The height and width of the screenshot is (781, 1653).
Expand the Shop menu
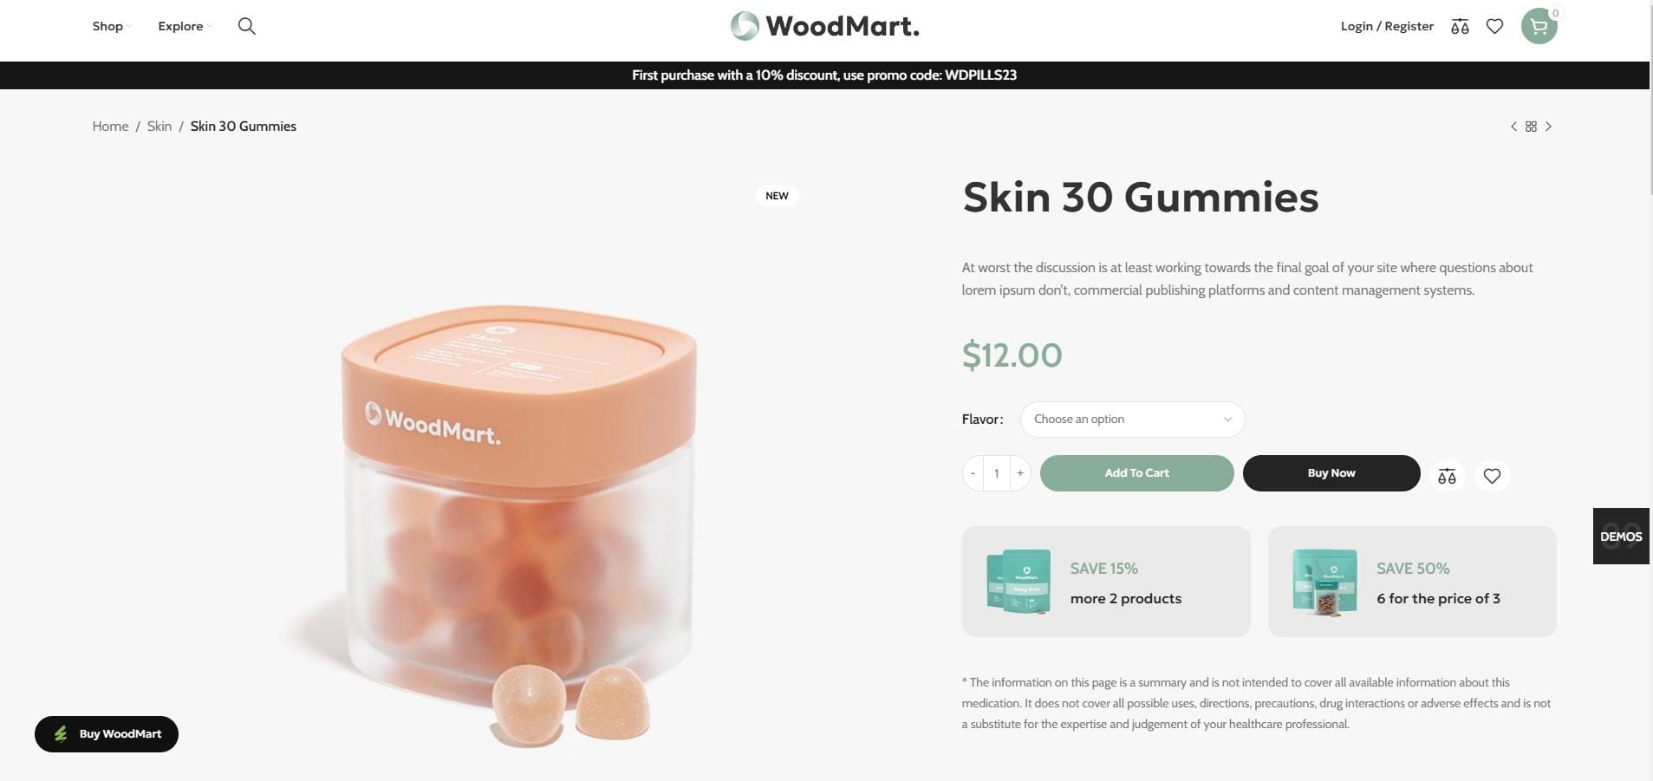[x=112, y=26]
